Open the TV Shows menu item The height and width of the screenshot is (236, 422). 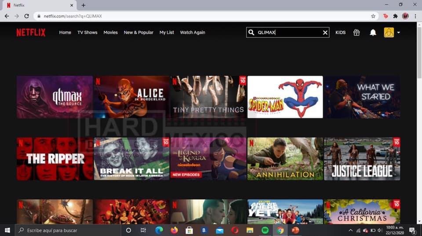pos(87,32)
